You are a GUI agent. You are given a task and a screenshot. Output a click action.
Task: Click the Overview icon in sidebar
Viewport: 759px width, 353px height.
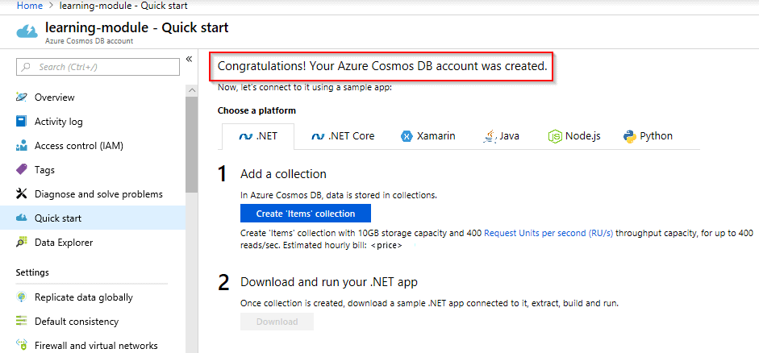(x=22, y=98)
